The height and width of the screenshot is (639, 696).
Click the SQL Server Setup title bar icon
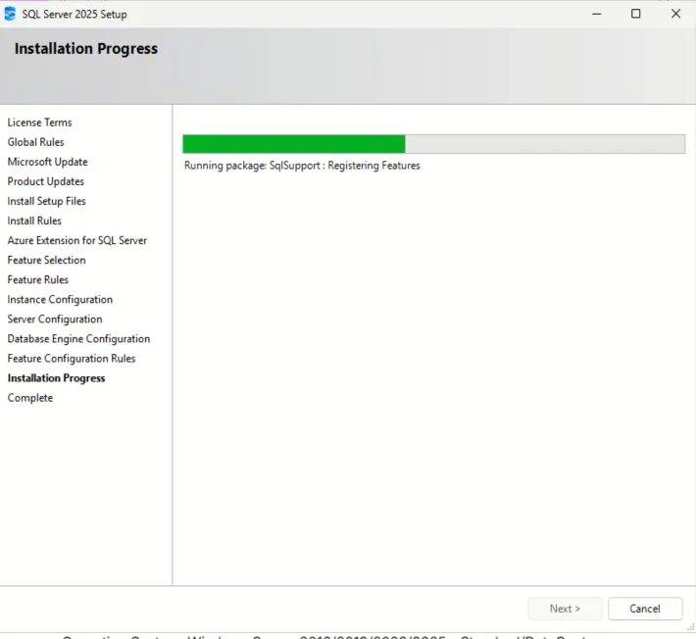[10, 14]
